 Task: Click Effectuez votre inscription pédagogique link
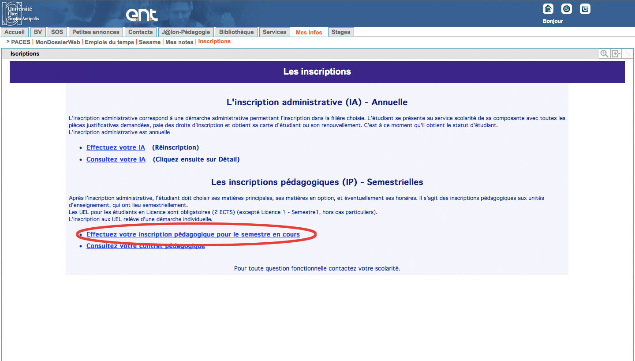coord(193,234)
